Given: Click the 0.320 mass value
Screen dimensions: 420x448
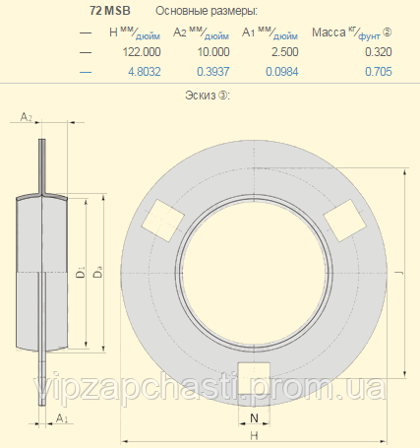Looking at the screenshot, I should 379,52.
